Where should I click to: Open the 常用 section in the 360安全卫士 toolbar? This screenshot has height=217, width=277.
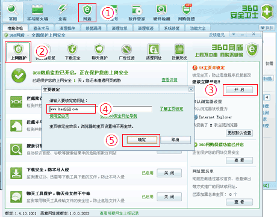13,12
